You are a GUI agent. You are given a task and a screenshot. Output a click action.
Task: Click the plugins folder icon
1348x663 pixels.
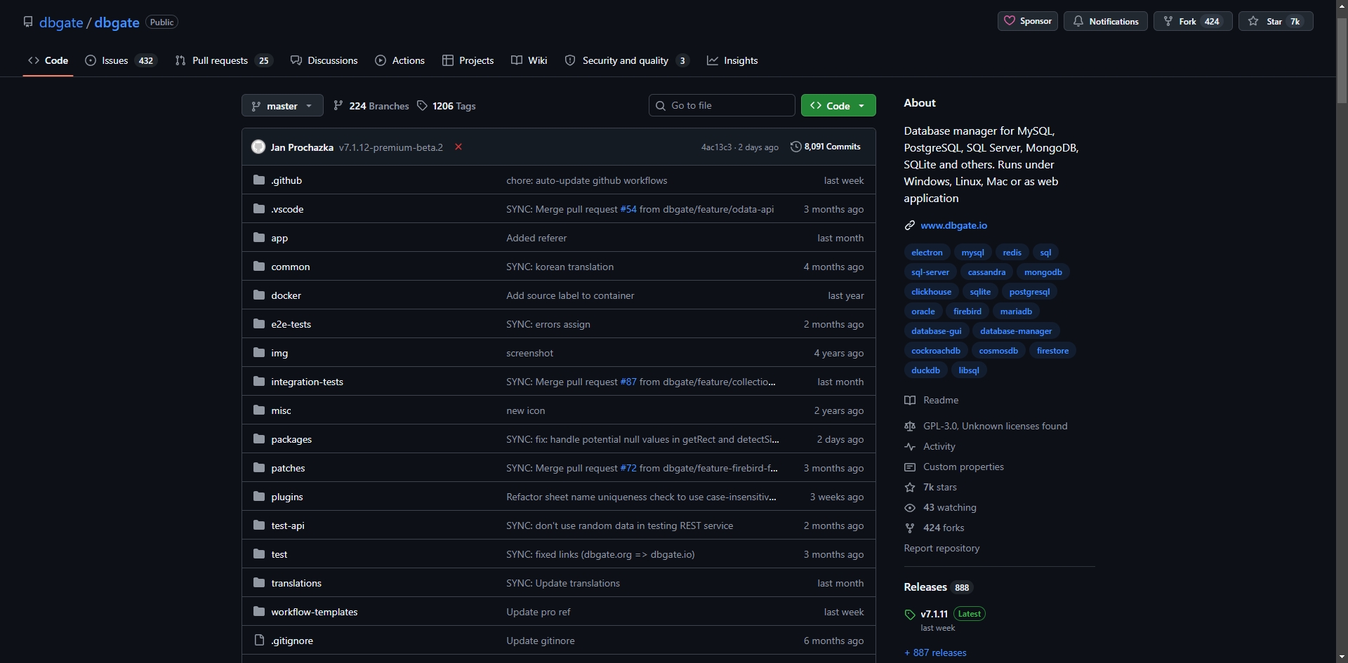coord(259,496)
